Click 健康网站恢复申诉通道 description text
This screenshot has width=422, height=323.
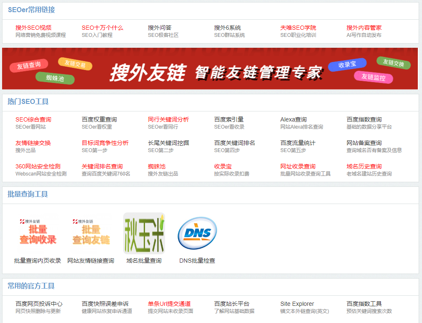point(107,311)
